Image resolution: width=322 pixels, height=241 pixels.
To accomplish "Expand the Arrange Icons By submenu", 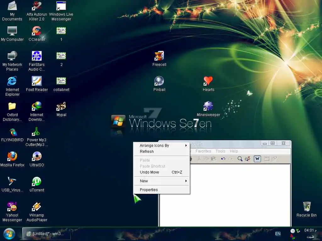I will click(161, 146).
